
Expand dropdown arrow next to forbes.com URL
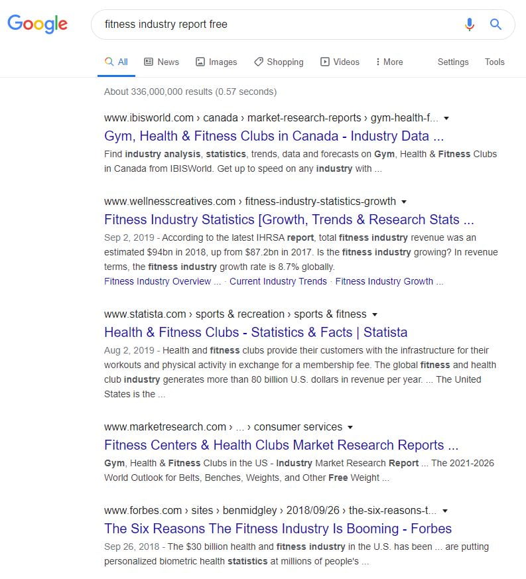click(x=445, y=511)
